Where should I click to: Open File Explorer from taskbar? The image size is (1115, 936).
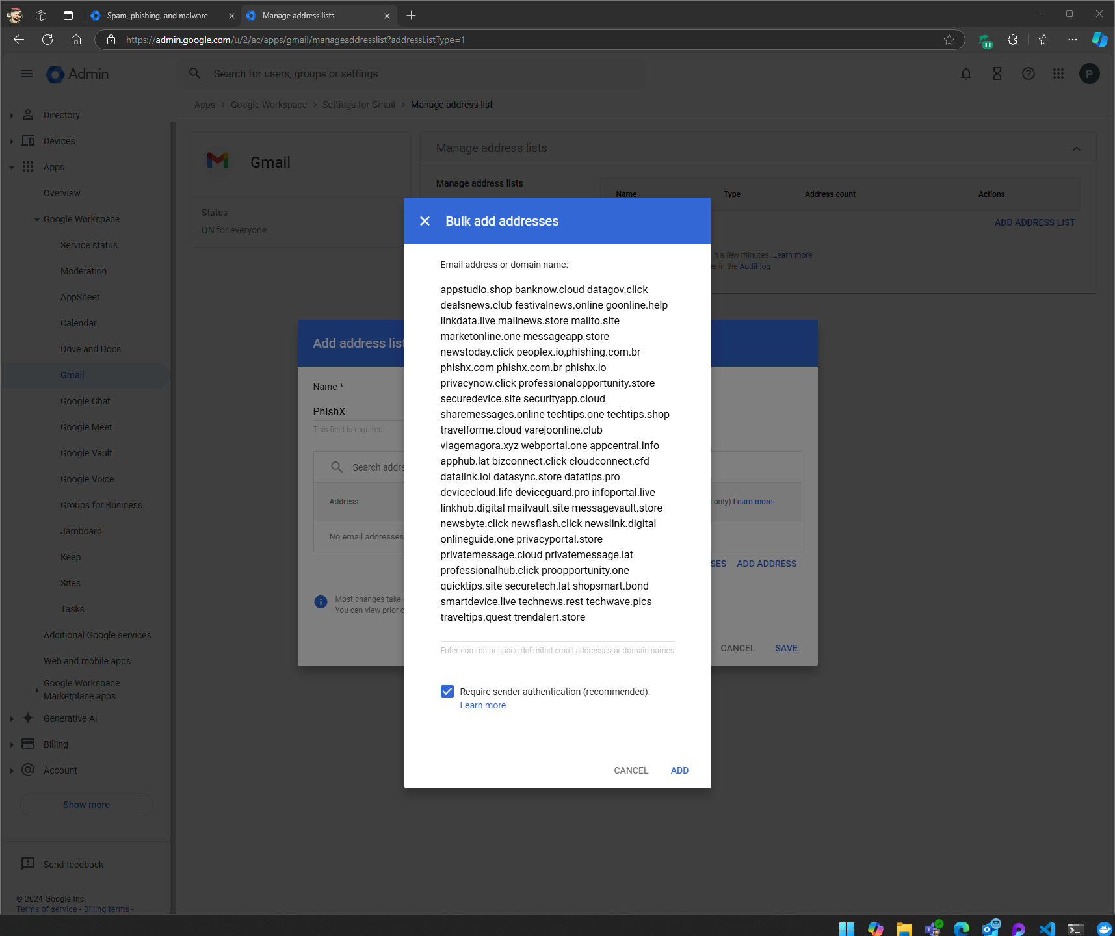click(904, 929)
